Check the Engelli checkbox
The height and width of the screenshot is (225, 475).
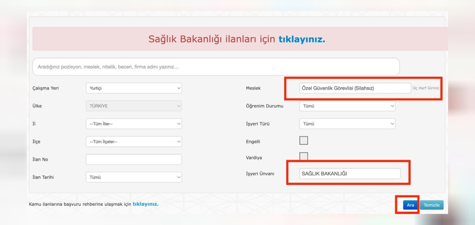click(x=304, y=141)
